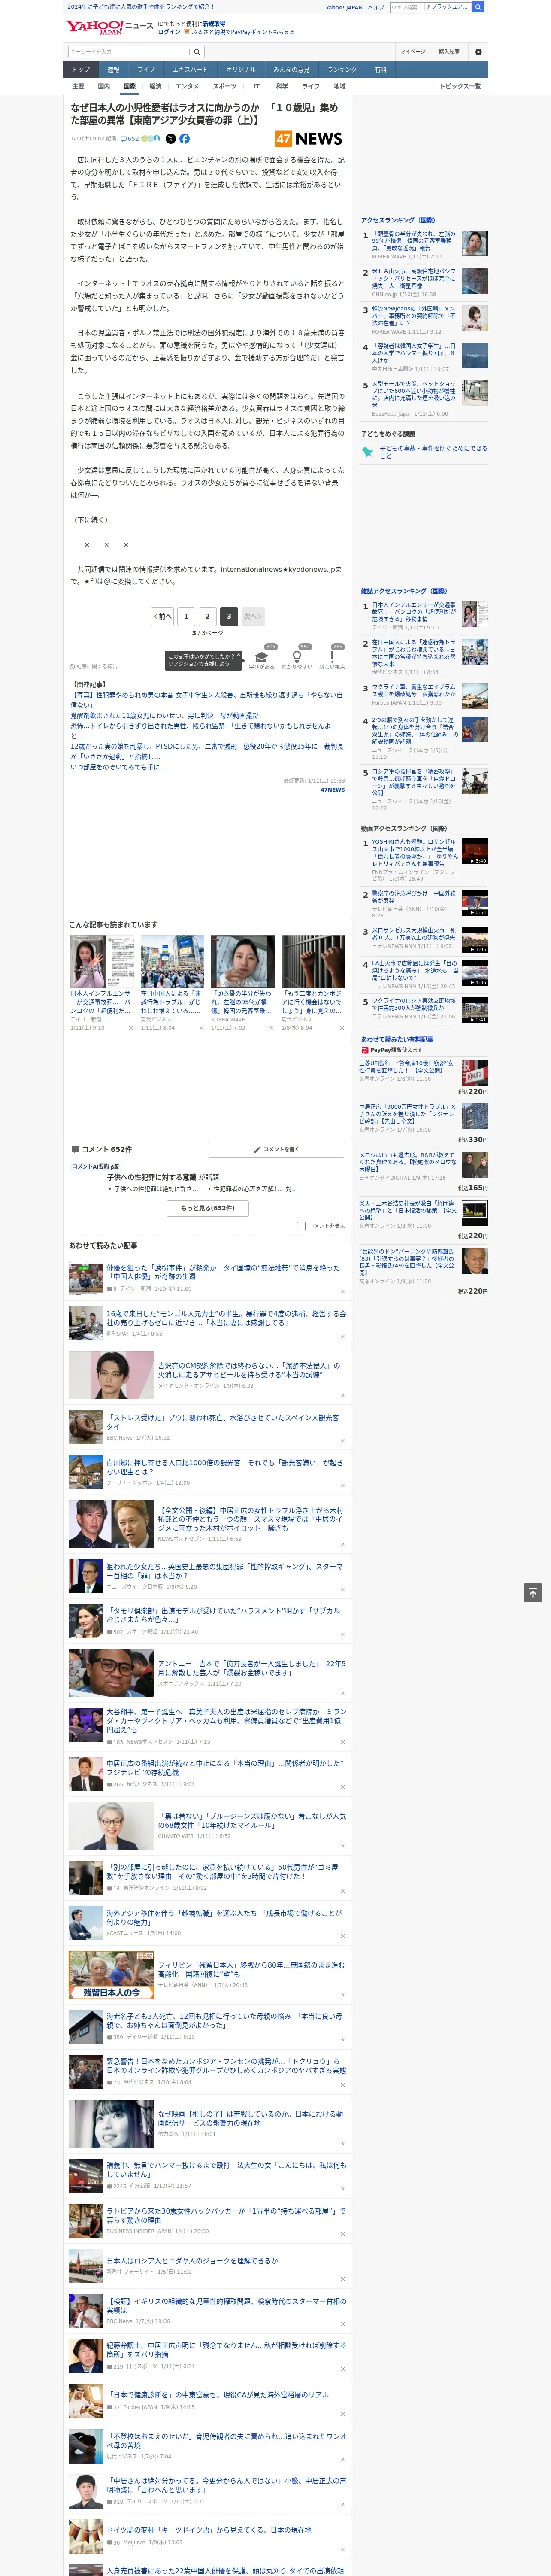Share article on X (Twitter)
Image resolution: width=551 pixels, height=2576 pixels.
(x=170, y=139)
